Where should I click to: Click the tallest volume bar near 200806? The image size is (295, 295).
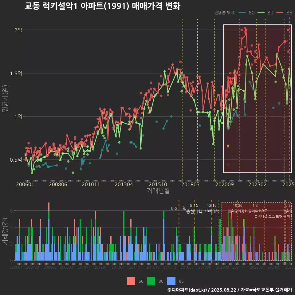(x=49, y=232)
